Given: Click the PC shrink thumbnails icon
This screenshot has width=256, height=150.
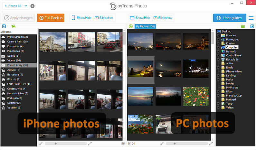Looking at the screenshot, I should [162, 144].
